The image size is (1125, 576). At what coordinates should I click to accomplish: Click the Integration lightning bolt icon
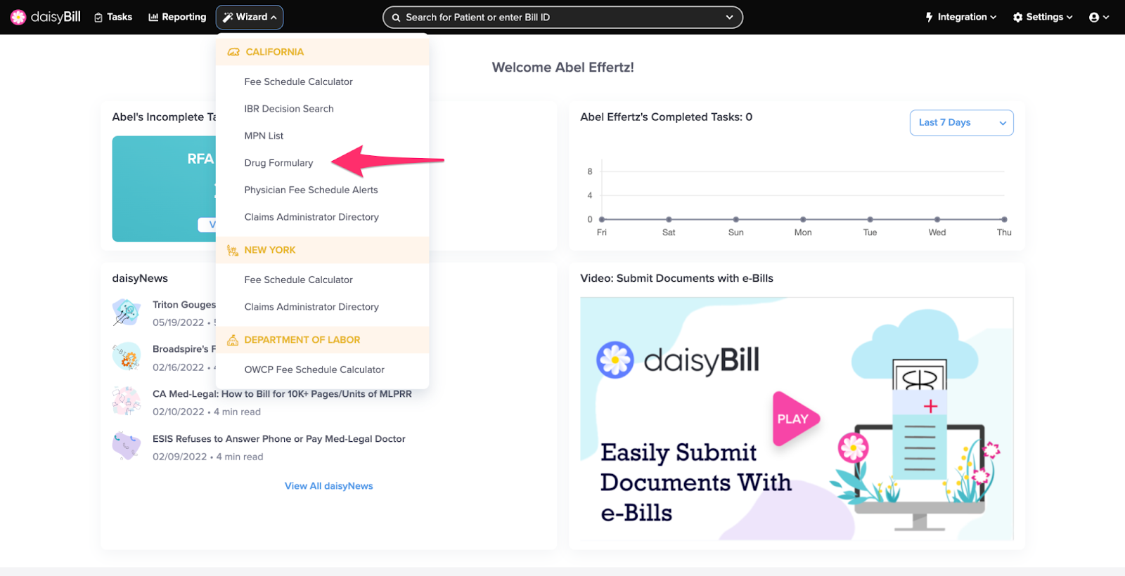pyautogui.click(x=929, y=17)
